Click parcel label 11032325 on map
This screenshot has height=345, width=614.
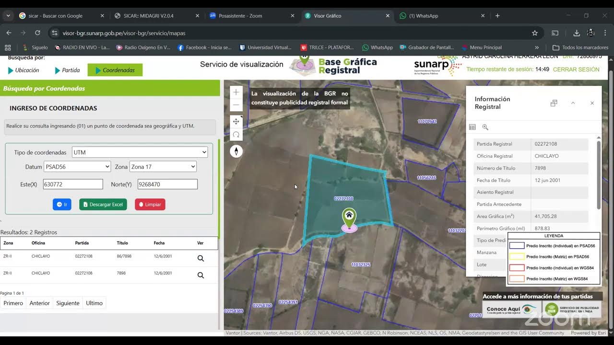pyautogui.click(x=360, y=264)
